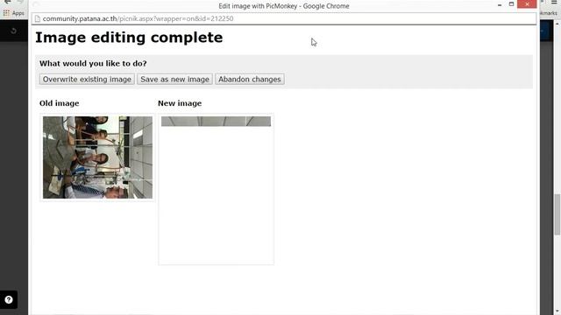Click the popup window title text
The height and width of the screenshot is (315, 561).
coord(284,6)
